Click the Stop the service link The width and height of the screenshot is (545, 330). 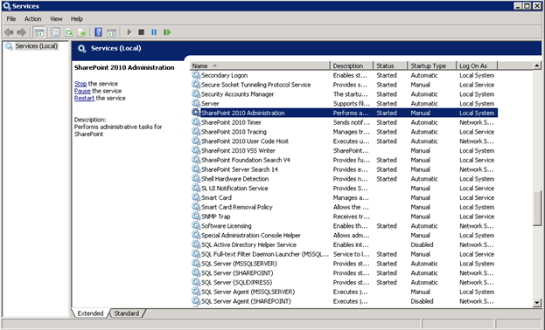point(80,84)
